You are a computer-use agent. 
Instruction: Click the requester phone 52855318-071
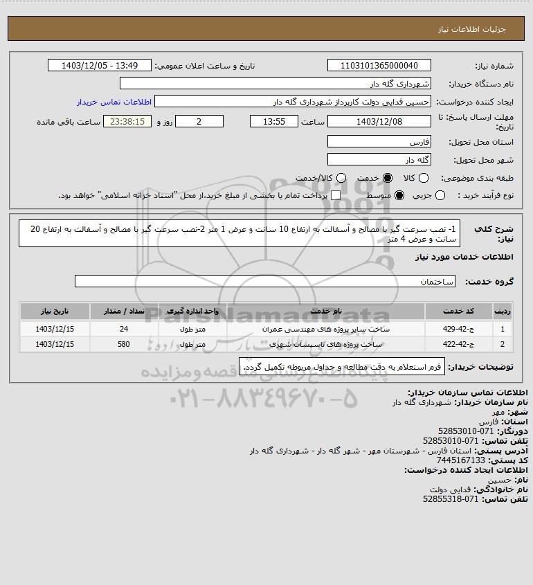451,499
